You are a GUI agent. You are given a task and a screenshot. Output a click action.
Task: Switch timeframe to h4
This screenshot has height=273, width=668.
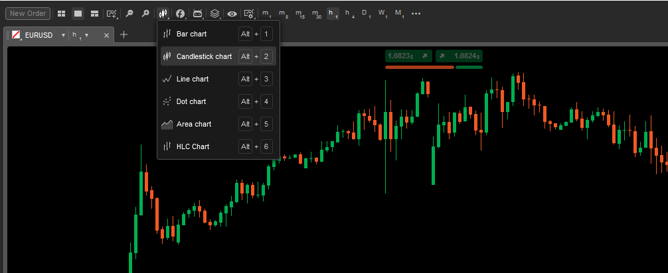click(x=349, y=13)
